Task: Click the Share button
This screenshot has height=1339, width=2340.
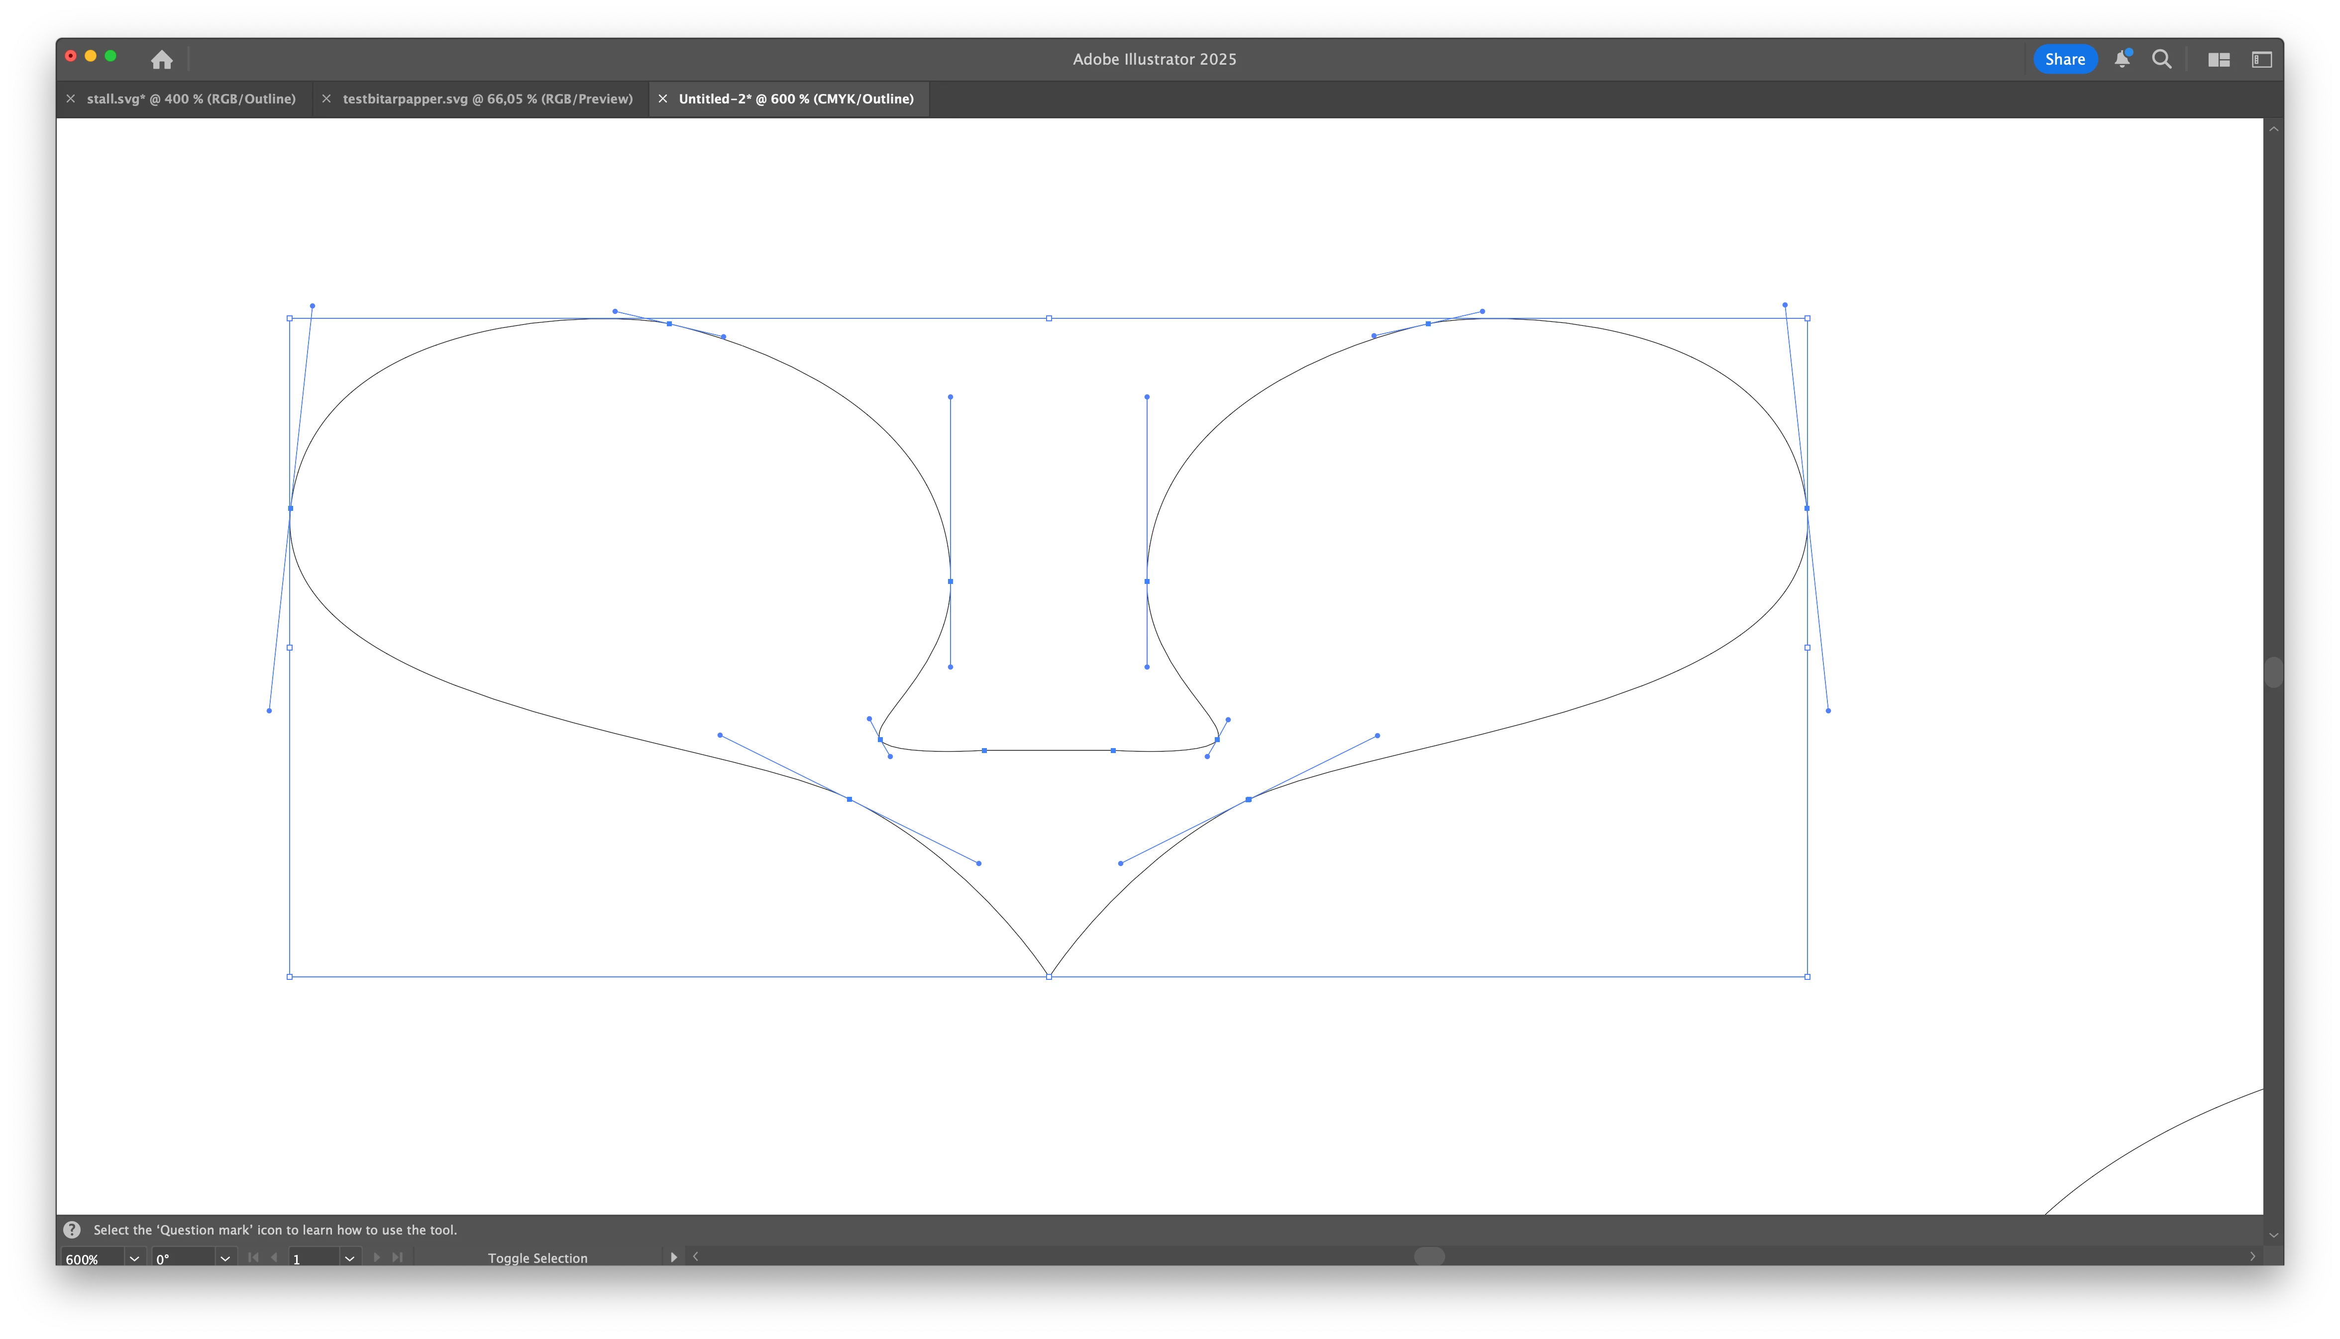Action: pos(2064,60)
